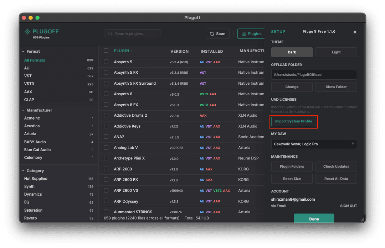Collapse the Format section
385x248 pixels.
(x=23, y=52)
